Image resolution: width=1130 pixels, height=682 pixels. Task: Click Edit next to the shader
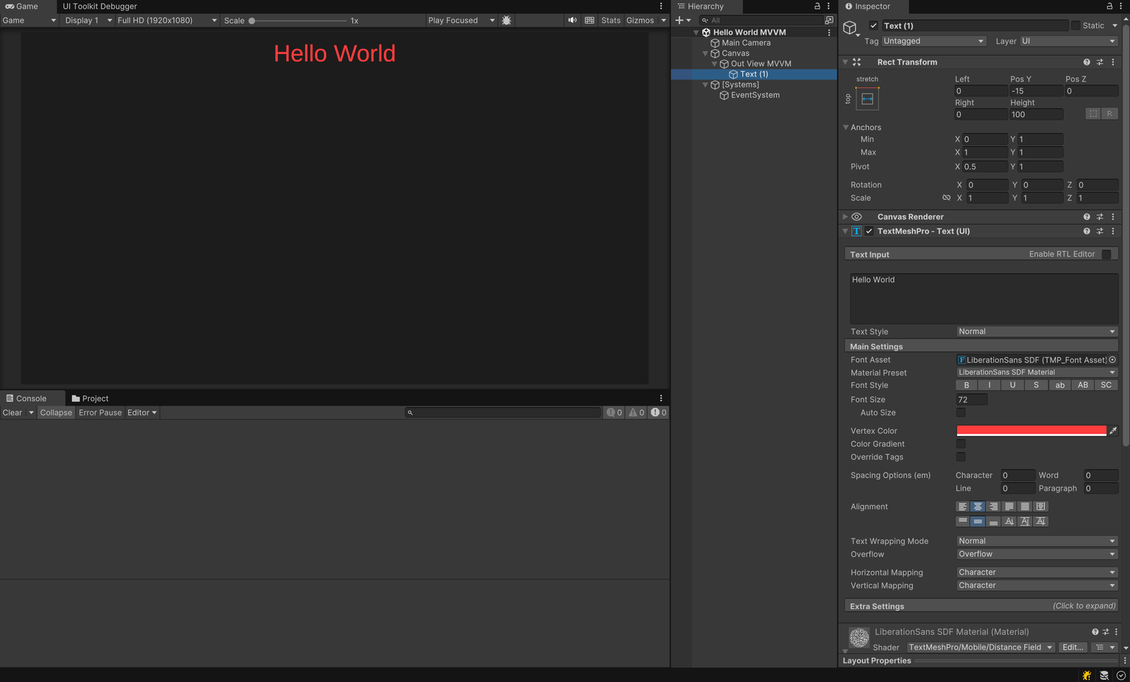pyautogui.click(x=1072, y=647)
